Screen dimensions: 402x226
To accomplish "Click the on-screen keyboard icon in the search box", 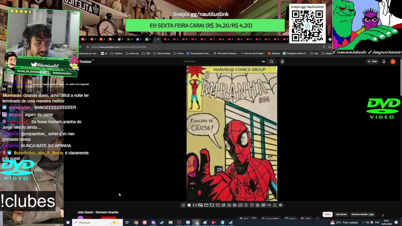I will coord(263,62).
